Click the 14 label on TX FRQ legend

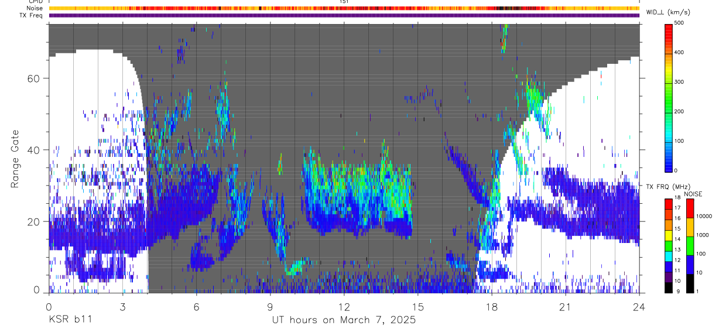click(x=677, y=239)
